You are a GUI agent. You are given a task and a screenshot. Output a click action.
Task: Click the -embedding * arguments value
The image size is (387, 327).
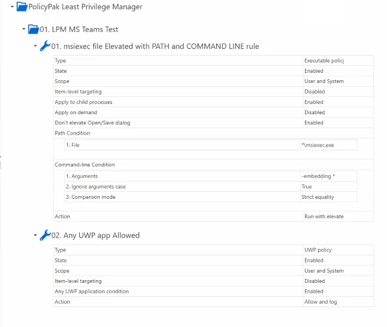click(x=319, y=176)
